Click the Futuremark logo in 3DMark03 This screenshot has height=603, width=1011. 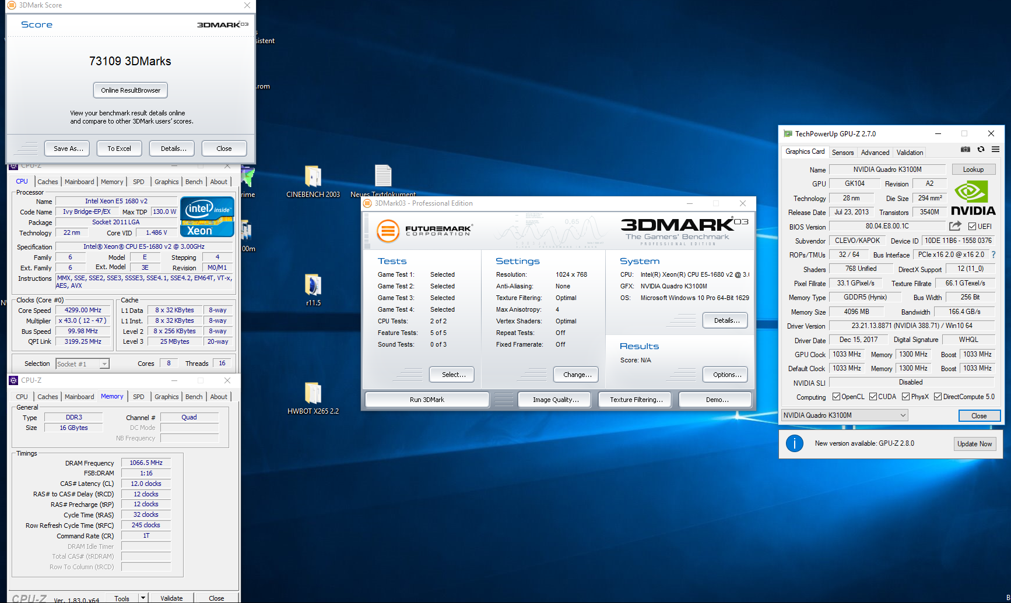click(x=424, y=231)
